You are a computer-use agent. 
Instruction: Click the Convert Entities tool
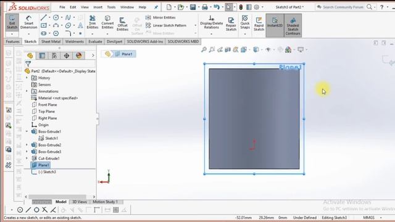coord(107,22)
